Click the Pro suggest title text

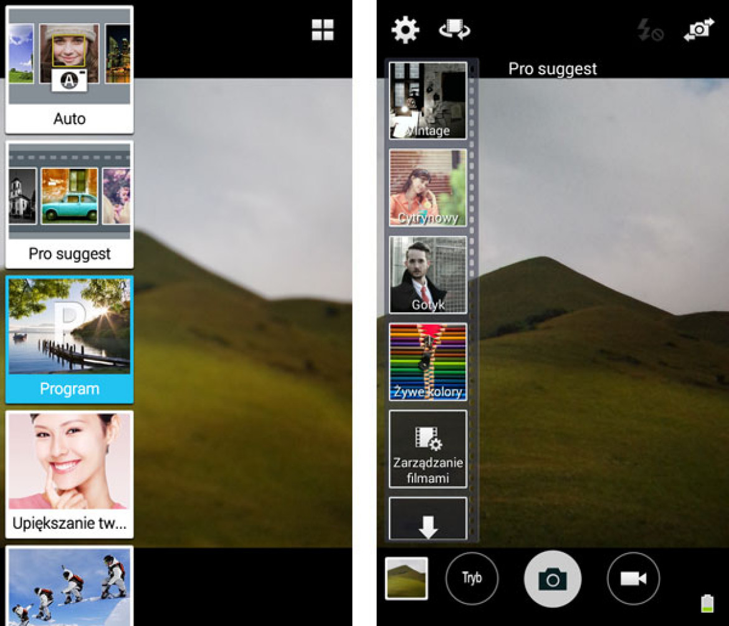pos(552,69)
